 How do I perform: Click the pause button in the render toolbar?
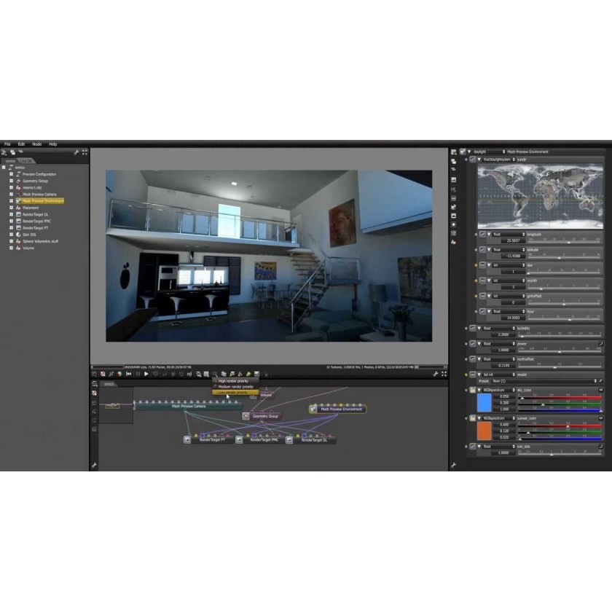[x=138, y=374]
